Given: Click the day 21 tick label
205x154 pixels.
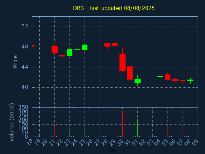Looking at the screenshot, I should pyautogui.click(x=52, y=142).
